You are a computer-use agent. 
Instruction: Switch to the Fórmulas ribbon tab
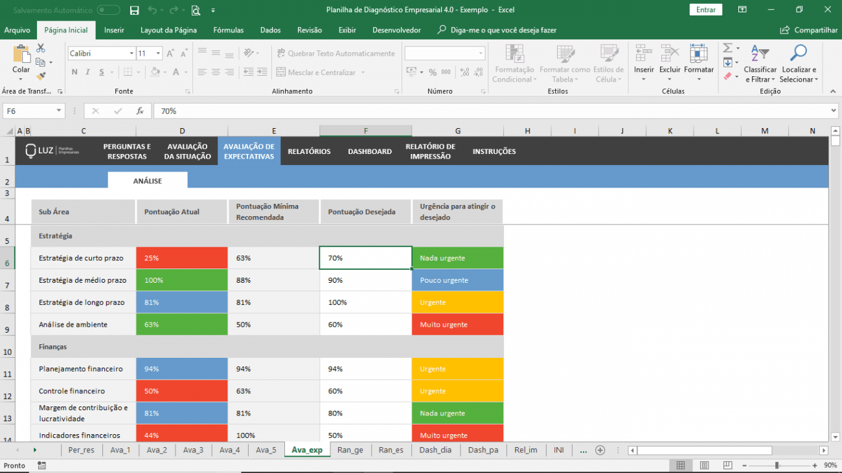[x=229, y=30]
